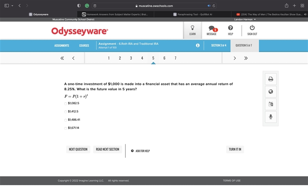
Task: Switch to Paraphrasing Tool QuillBot tab
Action: (192, 14)
